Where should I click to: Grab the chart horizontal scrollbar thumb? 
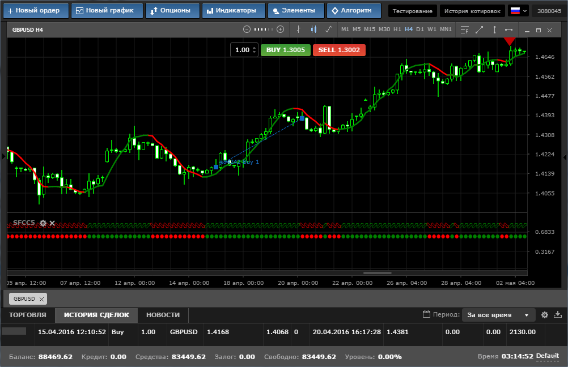click(377, 273)
